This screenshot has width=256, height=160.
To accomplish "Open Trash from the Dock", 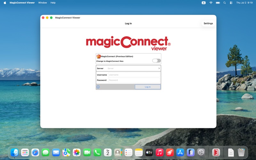I will tap(241, 153).
